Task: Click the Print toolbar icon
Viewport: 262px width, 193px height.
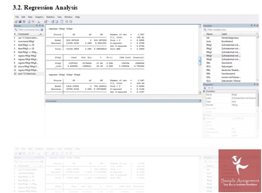Action: [x=24, y=22]
